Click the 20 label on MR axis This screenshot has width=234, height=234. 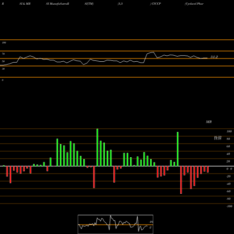pyautogui.click(x=228, y=161)
